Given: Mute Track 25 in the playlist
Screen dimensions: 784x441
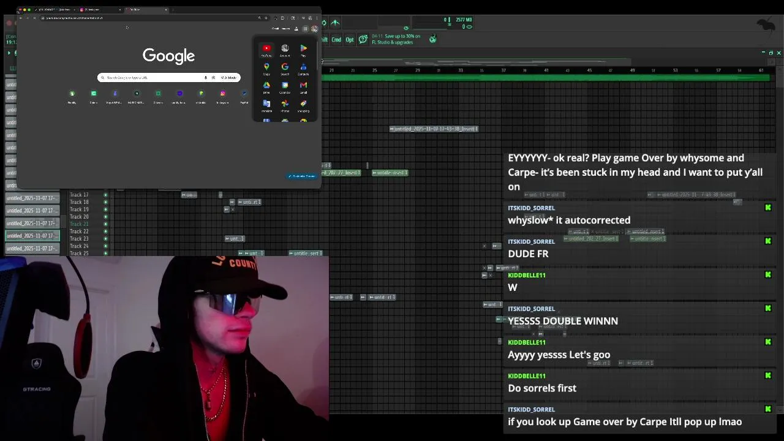Looking at the screenshot, I should 105,254.
